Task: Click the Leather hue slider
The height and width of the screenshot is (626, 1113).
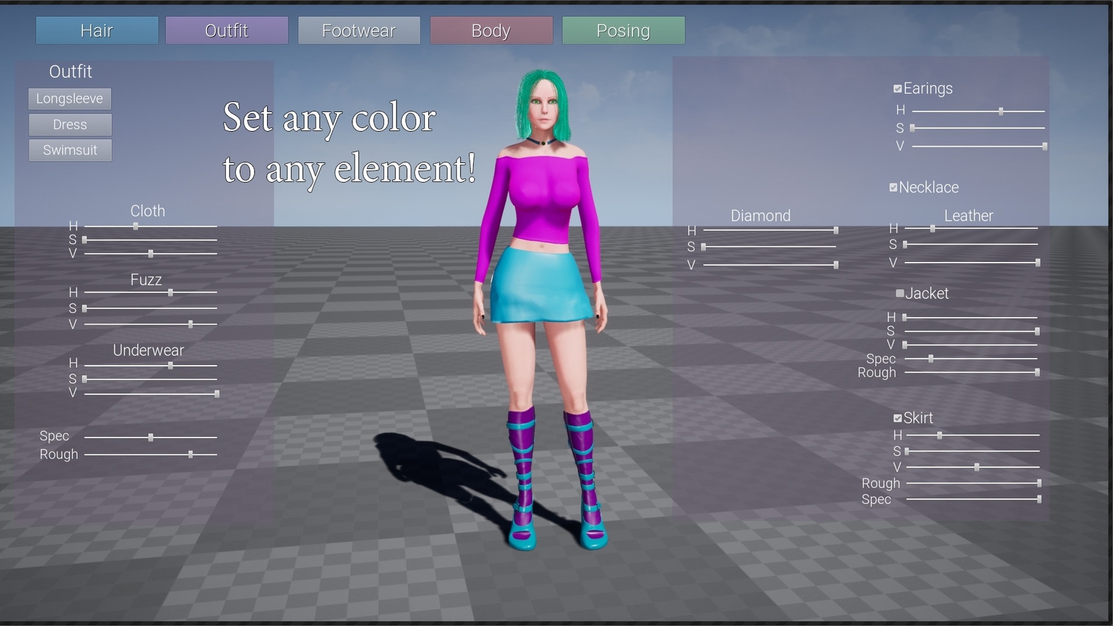Action: [971, 229]
